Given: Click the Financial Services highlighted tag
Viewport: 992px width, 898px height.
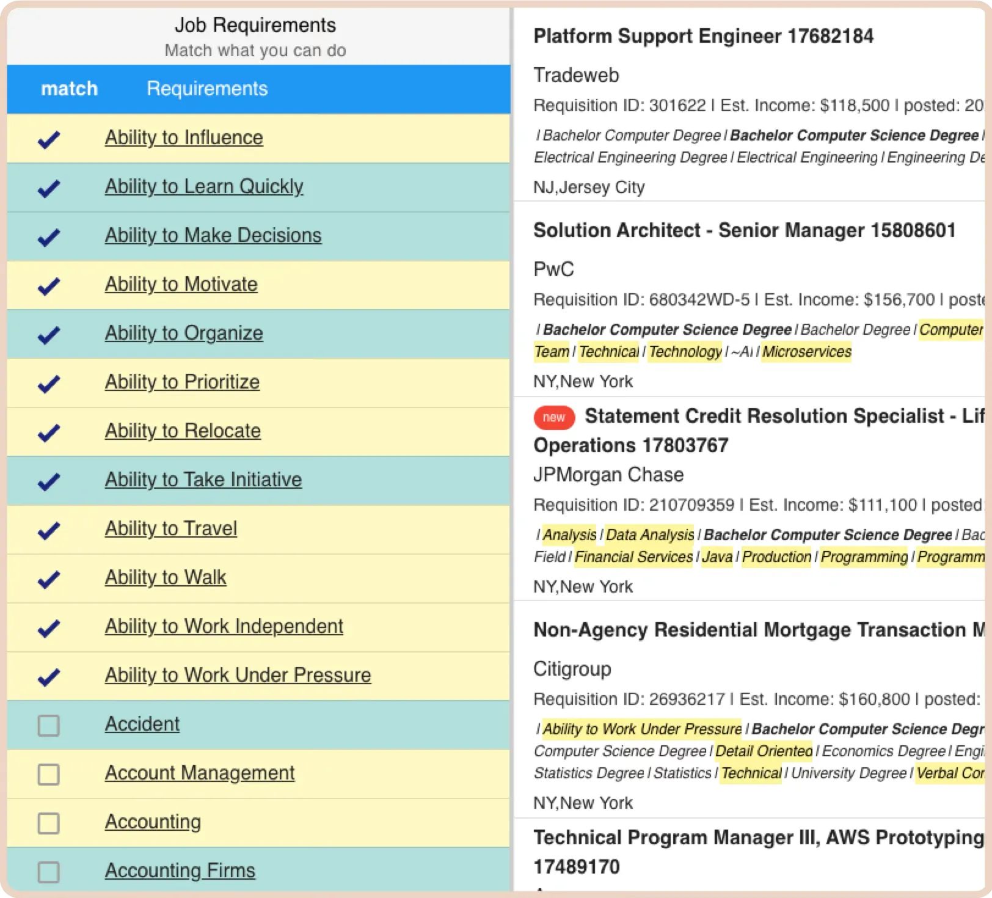Looking at the screenshot, I should point(633,557).
